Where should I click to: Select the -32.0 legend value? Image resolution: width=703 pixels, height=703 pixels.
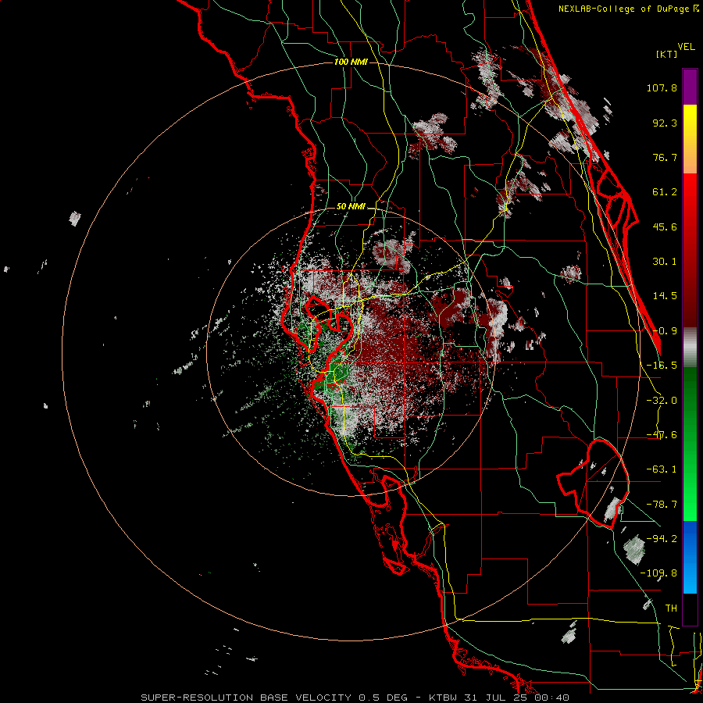coord(662,401)
